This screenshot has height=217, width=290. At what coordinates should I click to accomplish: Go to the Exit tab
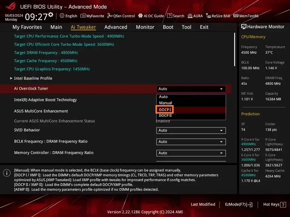click(204, 27)
